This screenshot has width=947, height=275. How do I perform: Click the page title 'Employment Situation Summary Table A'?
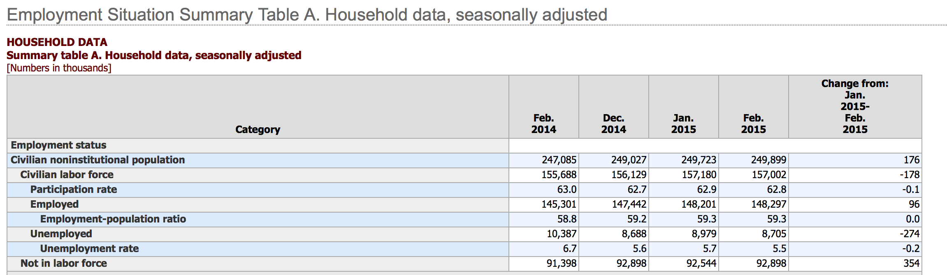point(307,15)
